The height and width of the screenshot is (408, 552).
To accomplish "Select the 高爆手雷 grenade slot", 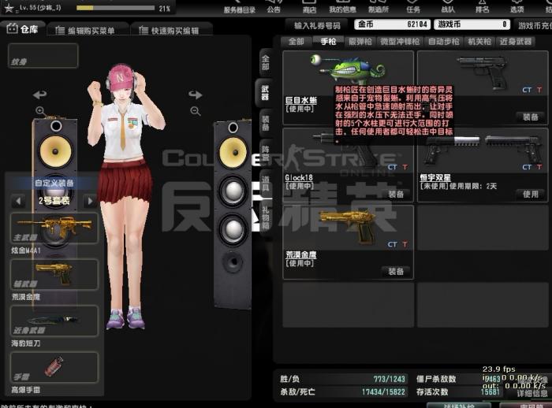I will click(54, 367).
